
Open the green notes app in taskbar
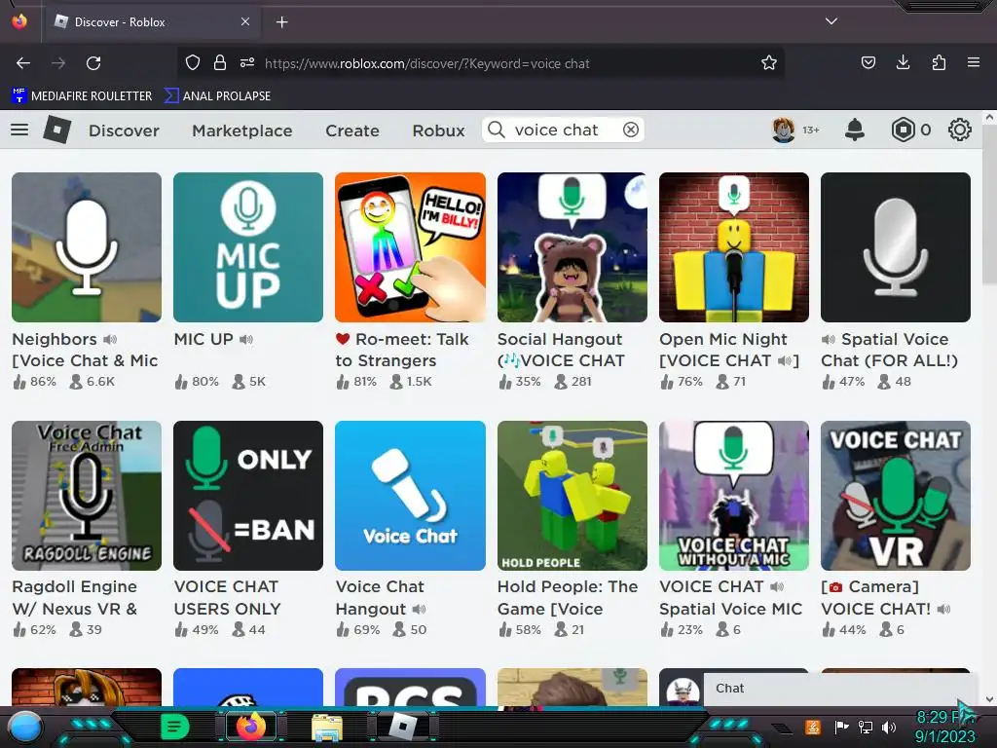175,727
